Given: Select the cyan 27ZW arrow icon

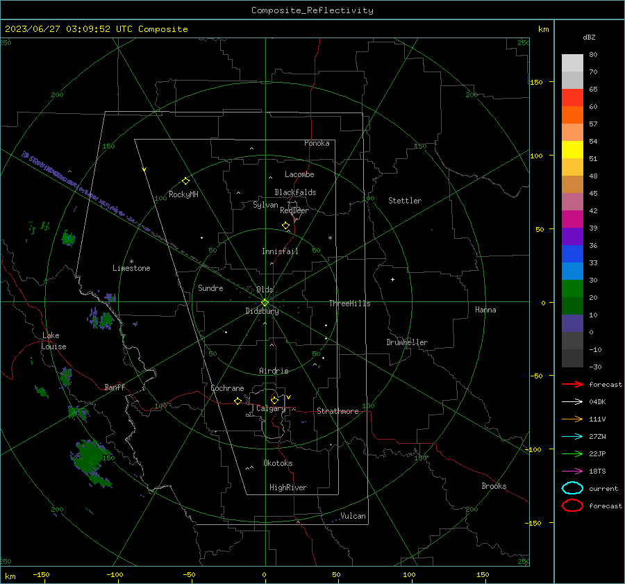Looking at the screenshot, I should tap(572, 437).
